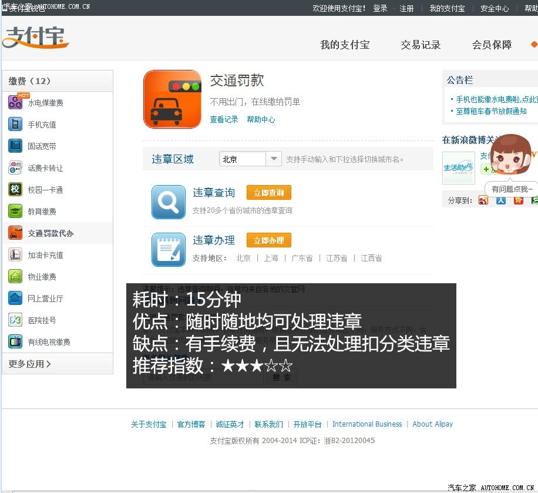Share via the red share icon after Renren
This screenshot has width=538, height=493.
pyautogui.click(x=519, y=200)
